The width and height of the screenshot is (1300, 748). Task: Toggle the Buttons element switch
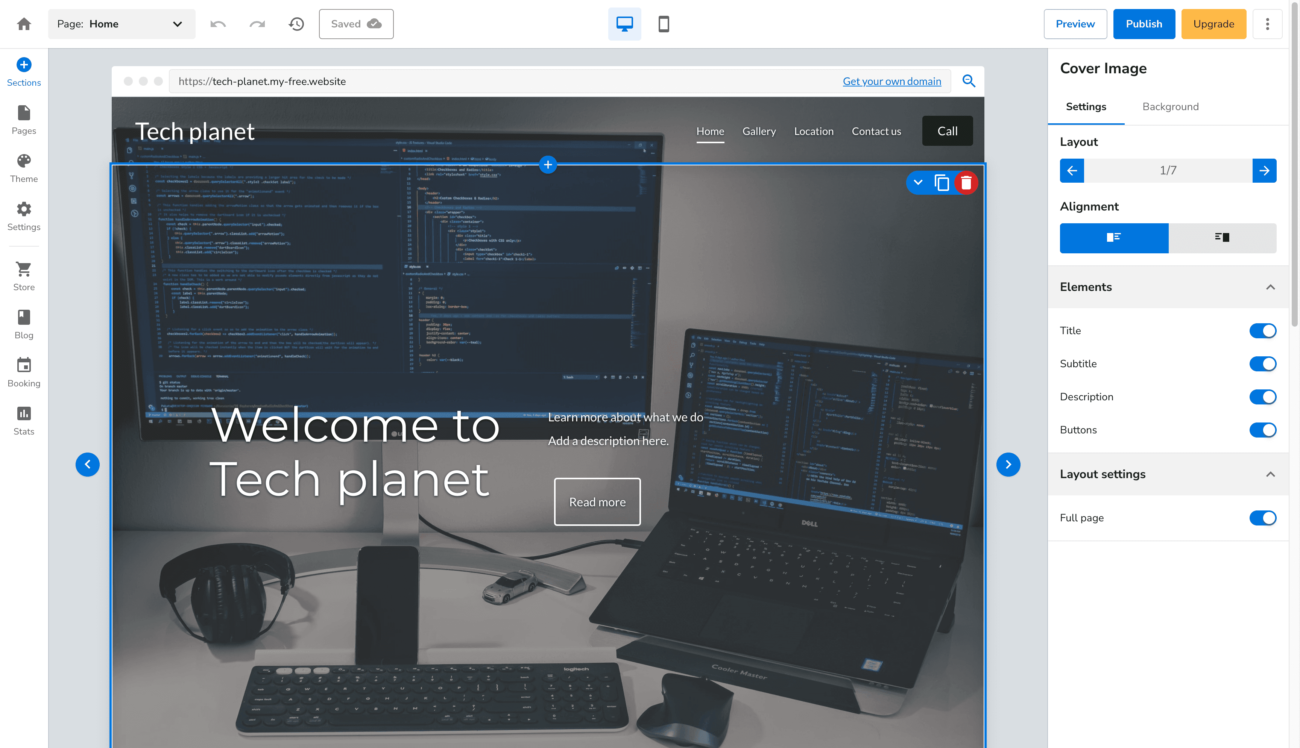pos(1262,430)
